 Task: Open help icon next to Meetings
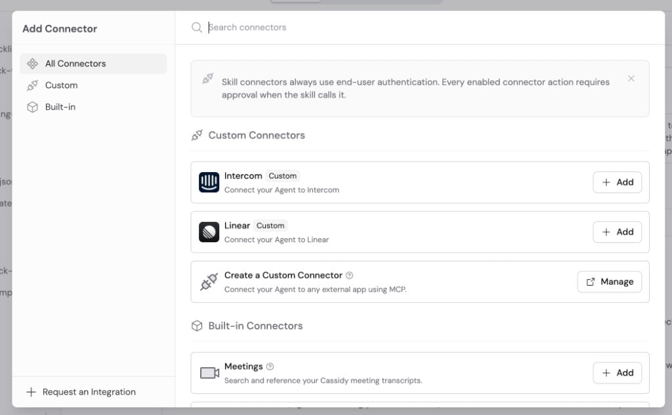[x=270, y=366]
